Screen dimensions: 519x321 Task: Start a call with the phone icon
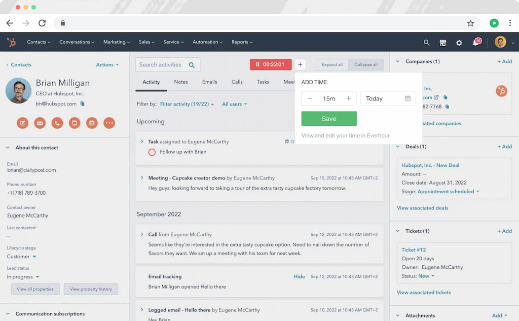(x=57, y=123)
